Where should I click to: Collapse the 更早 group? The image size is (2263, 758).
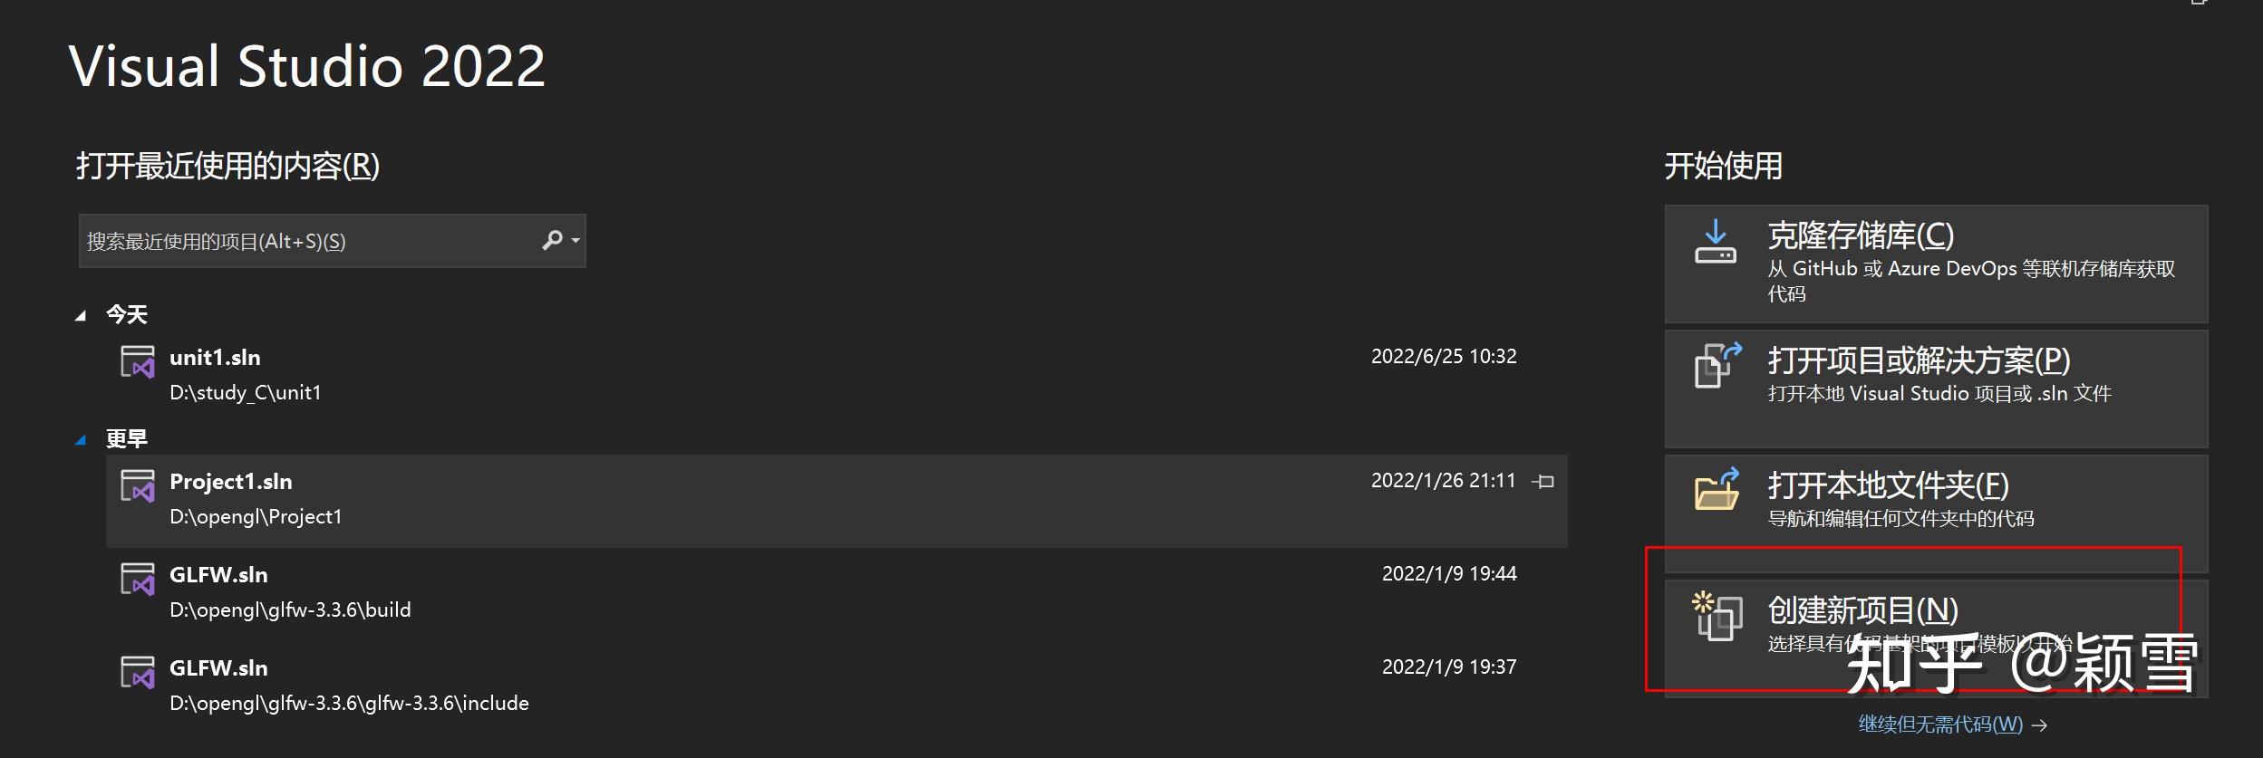click(81, 440)
